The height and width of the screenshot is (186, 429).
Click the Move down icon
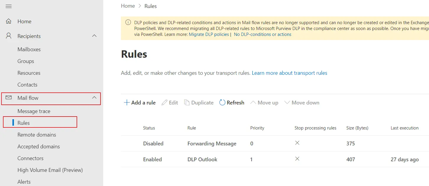[x=287, y=102]
